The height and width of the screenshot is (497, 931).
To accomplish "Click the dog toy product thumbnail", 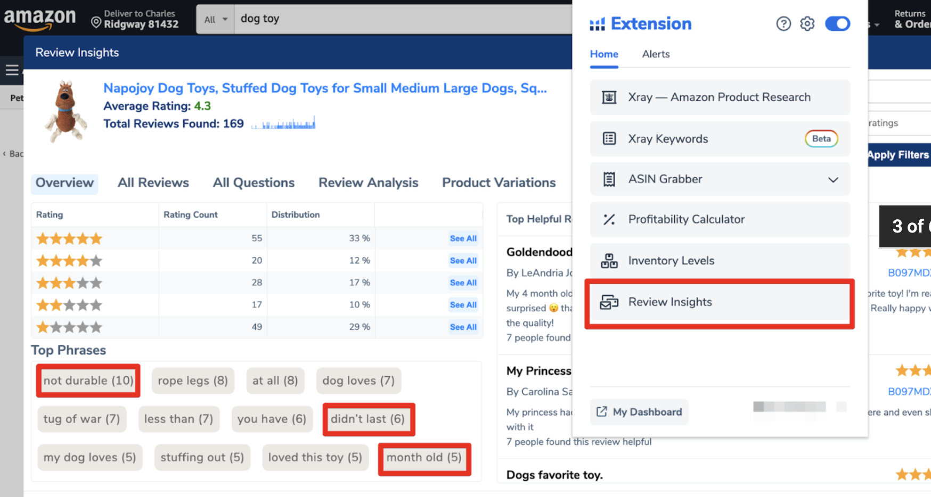I will point(66,111).
